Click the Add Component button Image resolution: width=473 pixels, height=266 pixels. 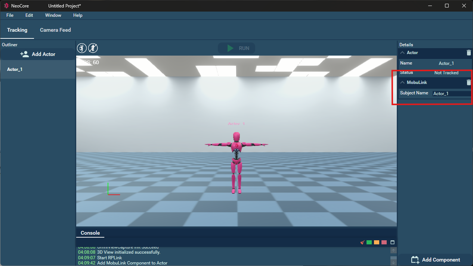pyautogui.click(x=435, y=260)
